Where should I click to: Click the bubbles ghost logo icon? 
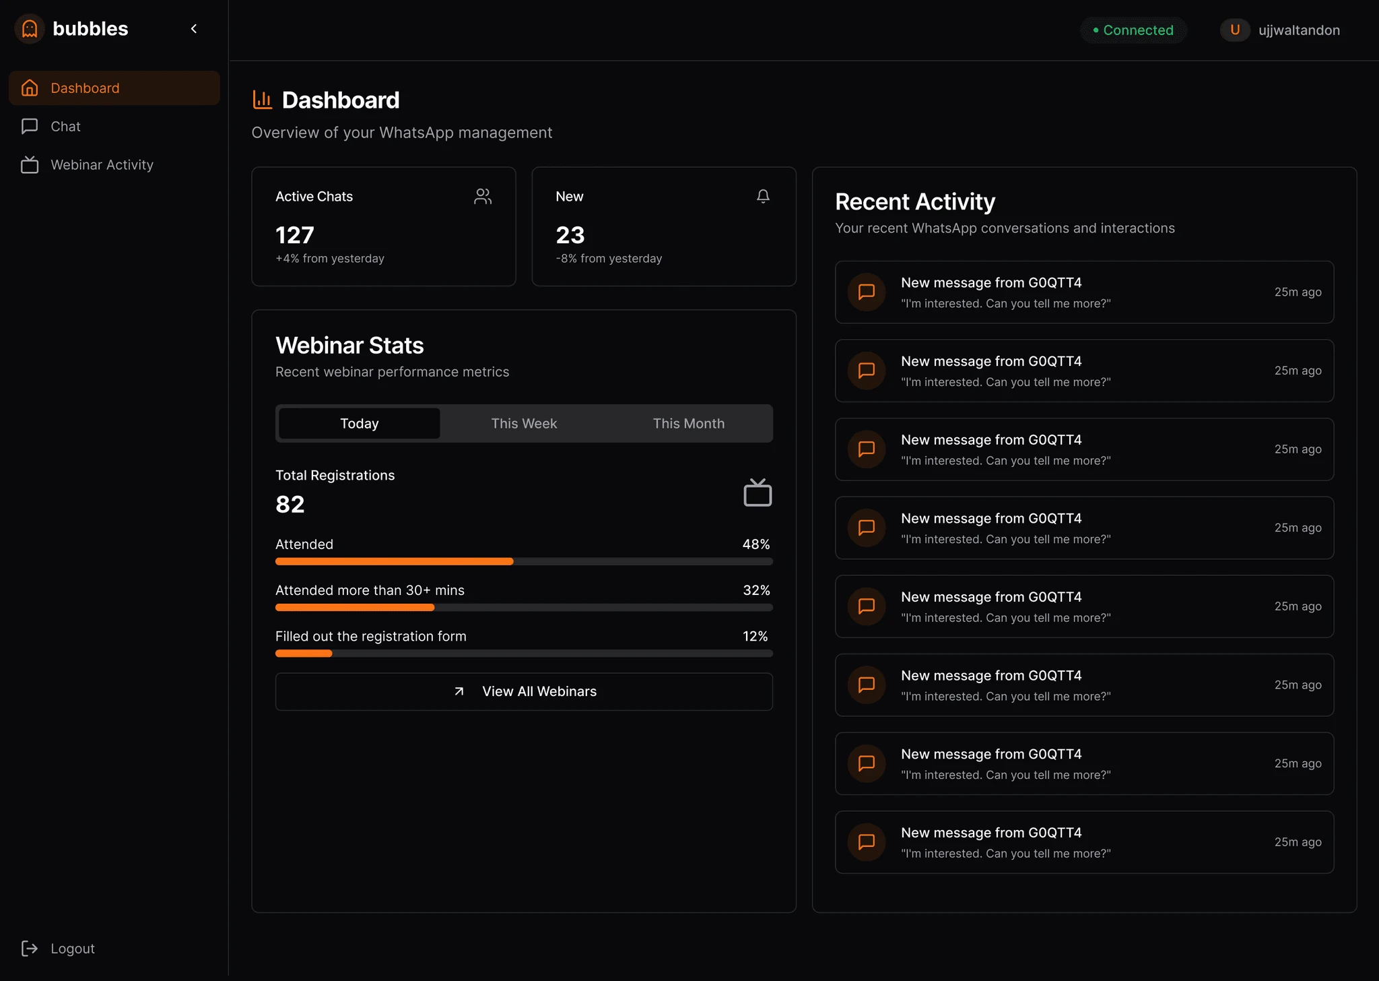[30, 29]
